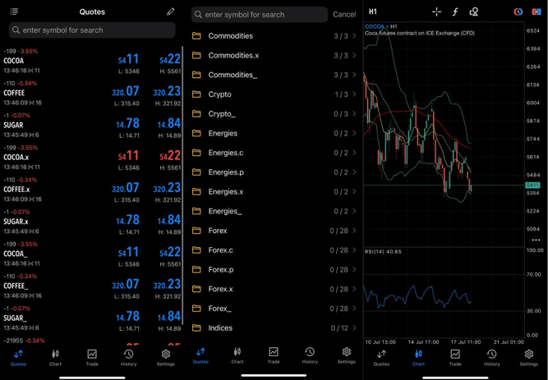
Task: Select Chart tab in left Quotes panel
Action: tap(55, 358)
